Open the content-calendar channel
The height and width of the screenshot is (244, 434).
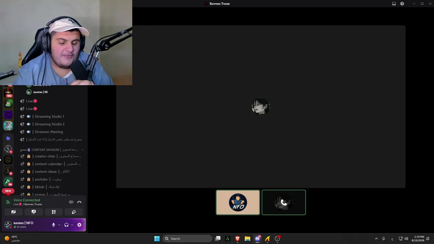(52, 164)
